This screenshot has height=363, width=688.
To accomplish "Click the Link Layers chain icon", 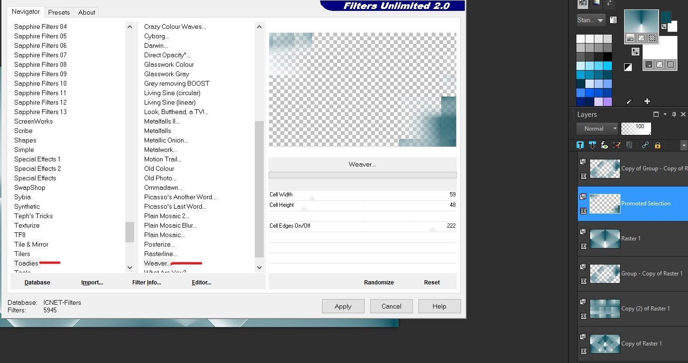I will 645,145.
